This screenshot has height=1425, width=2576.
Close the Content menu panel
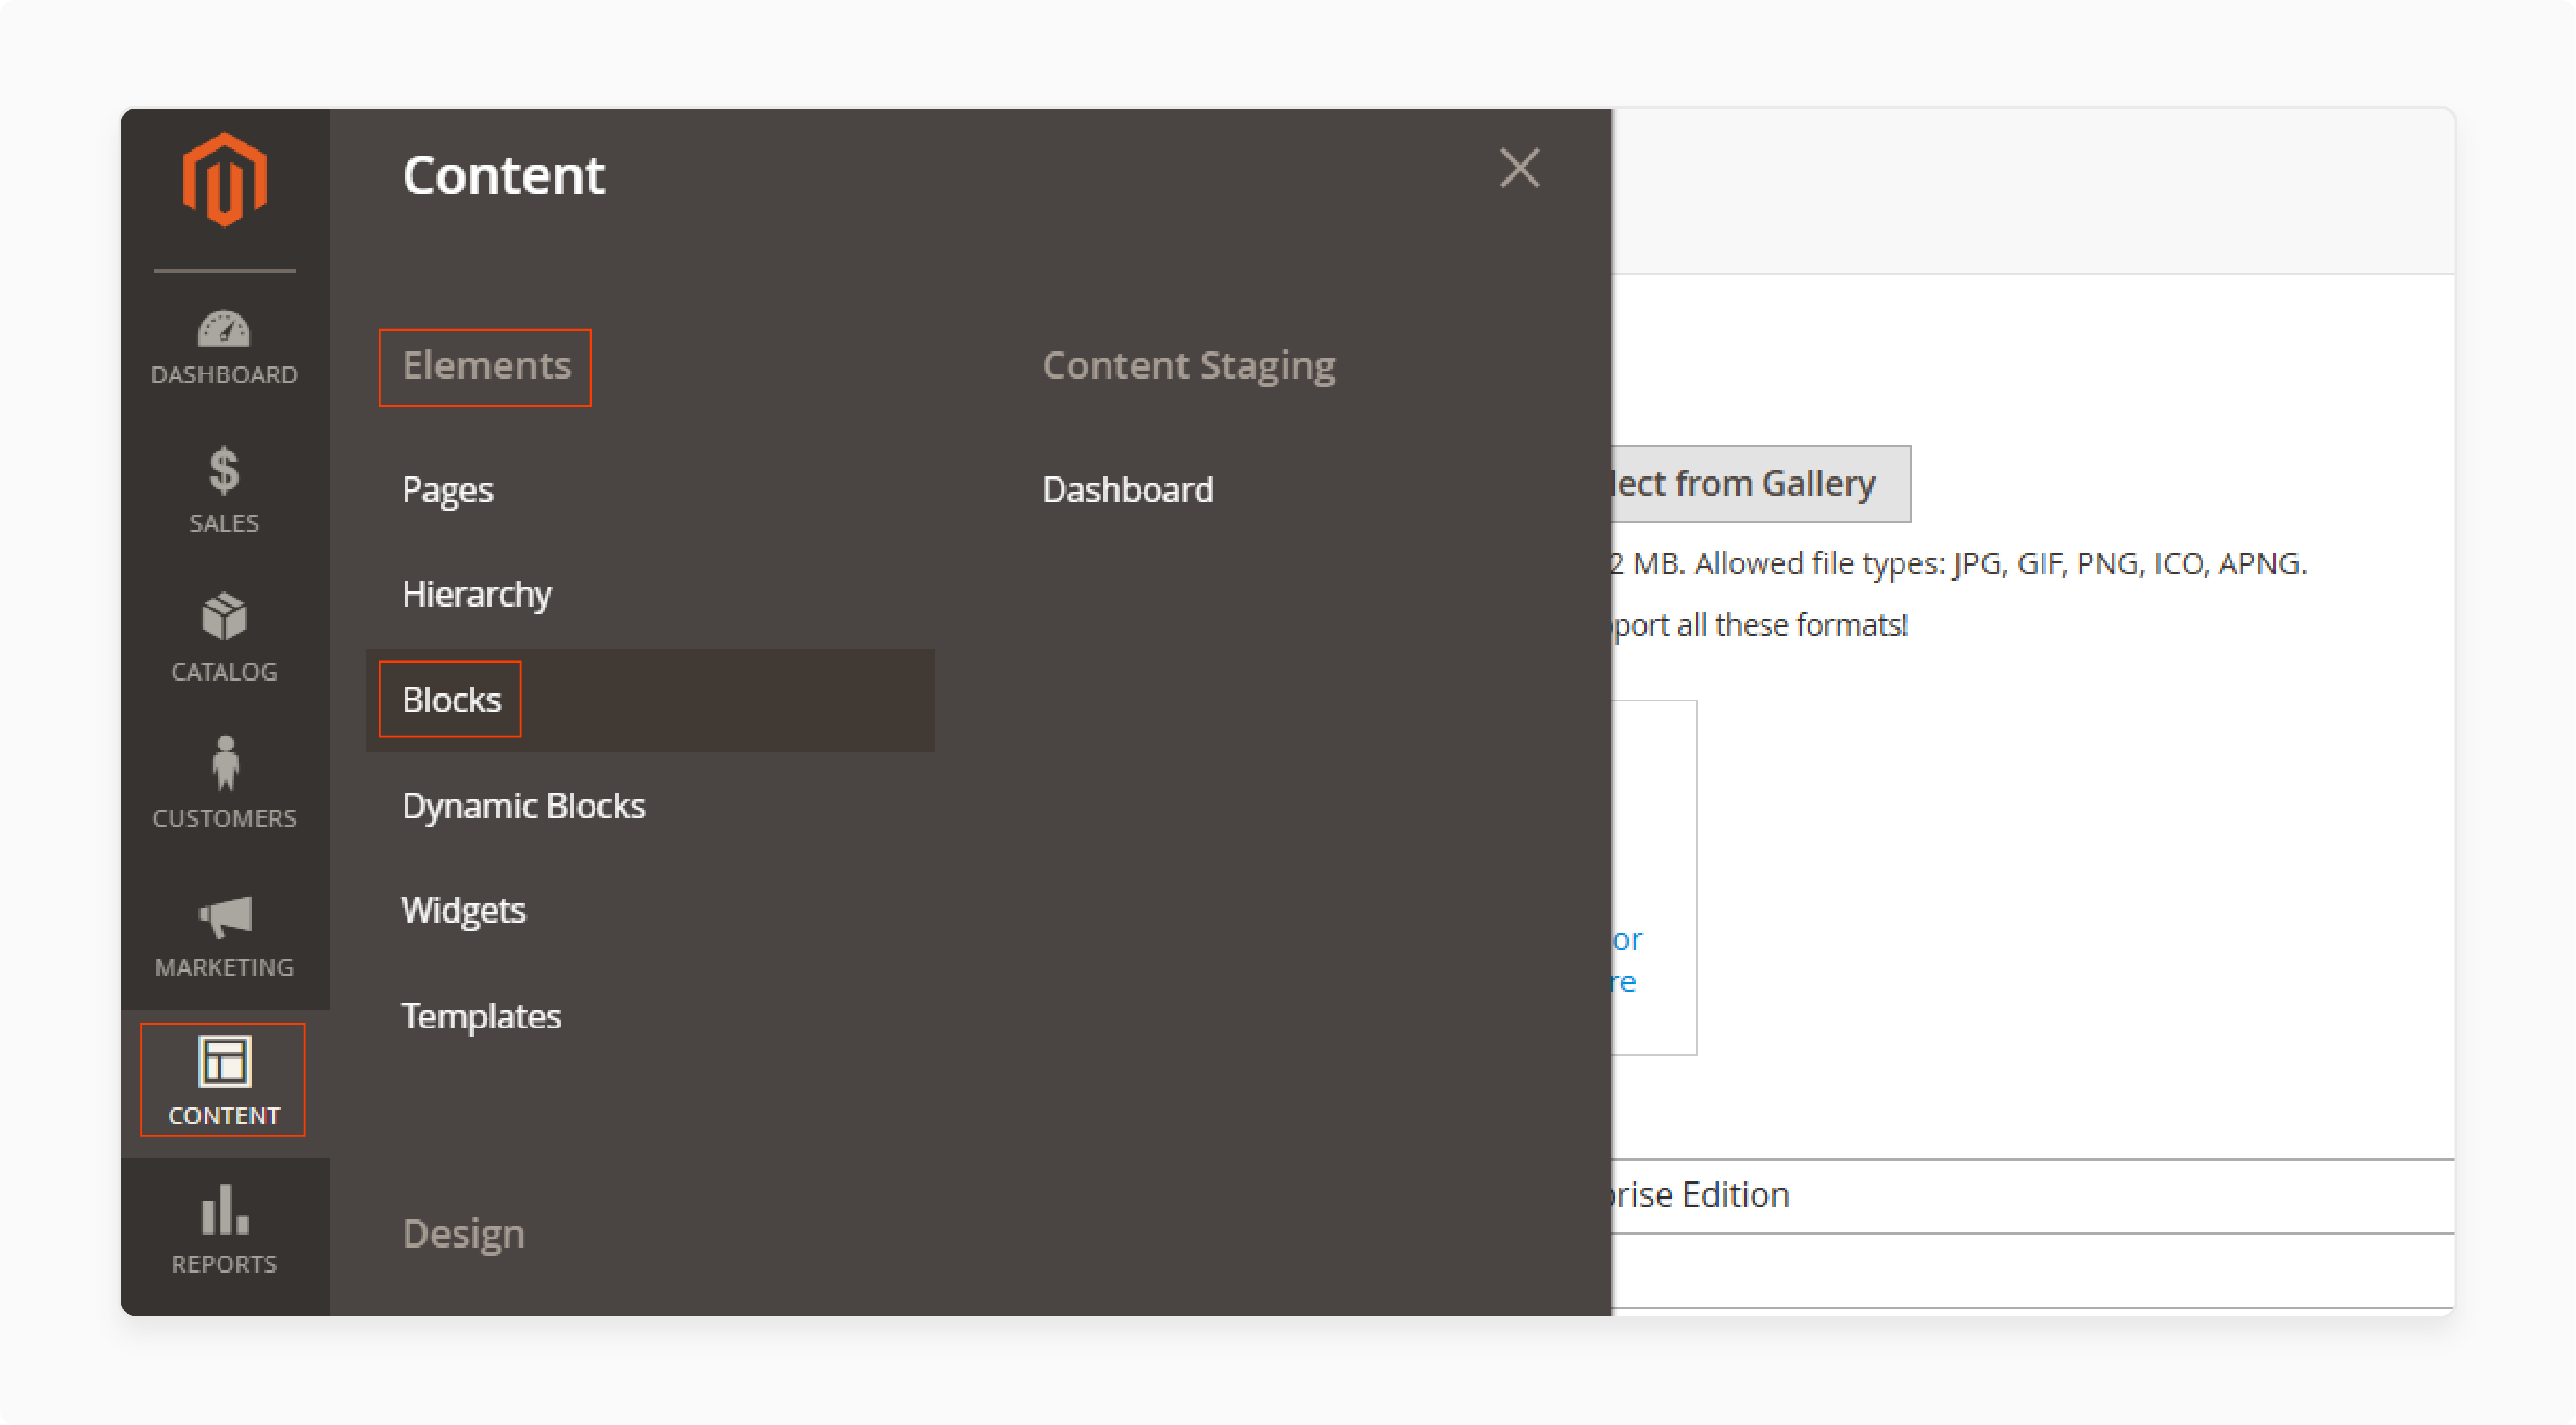pyautogui.click(x=1519, y=168)
